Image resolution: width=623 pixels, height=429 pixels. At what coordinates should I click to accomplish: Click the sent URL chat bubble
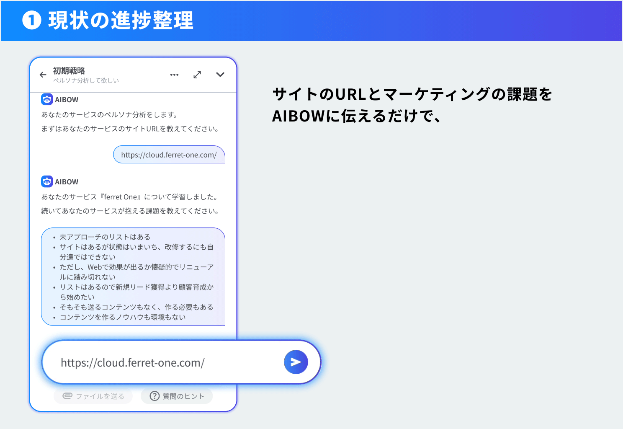click(x=169, y=155)
